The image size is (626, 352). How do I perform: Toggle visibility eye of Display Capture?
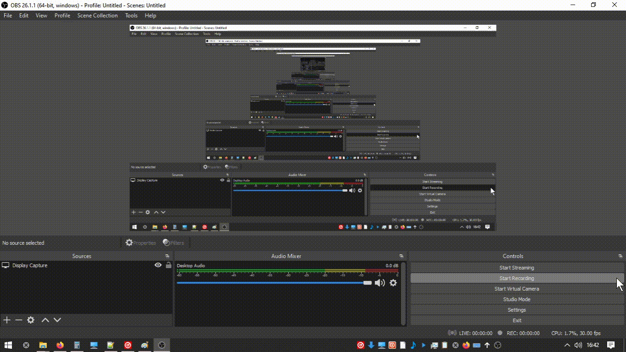tap(158, 265)
